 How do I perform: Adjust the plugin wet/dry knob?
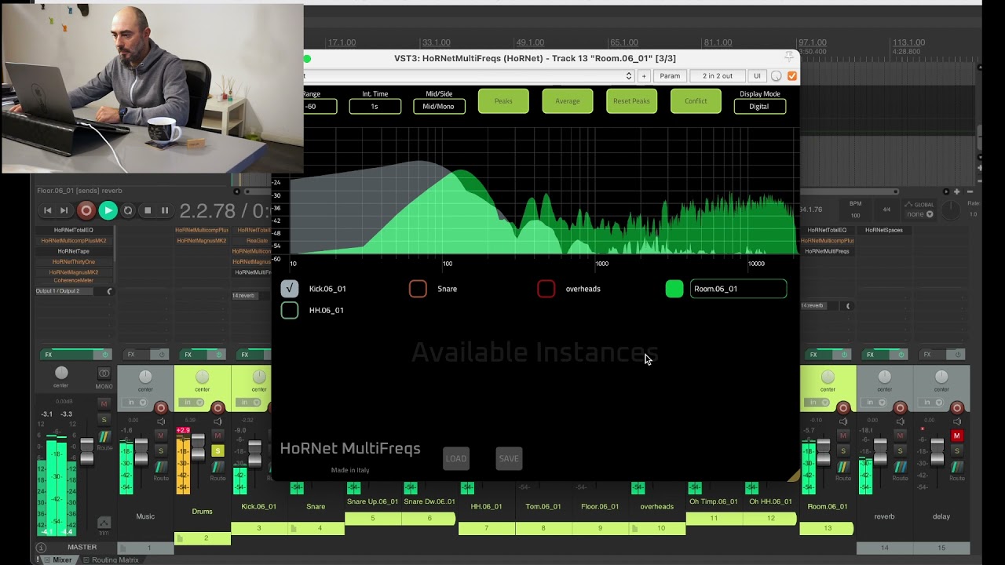[x=777, y=76]
